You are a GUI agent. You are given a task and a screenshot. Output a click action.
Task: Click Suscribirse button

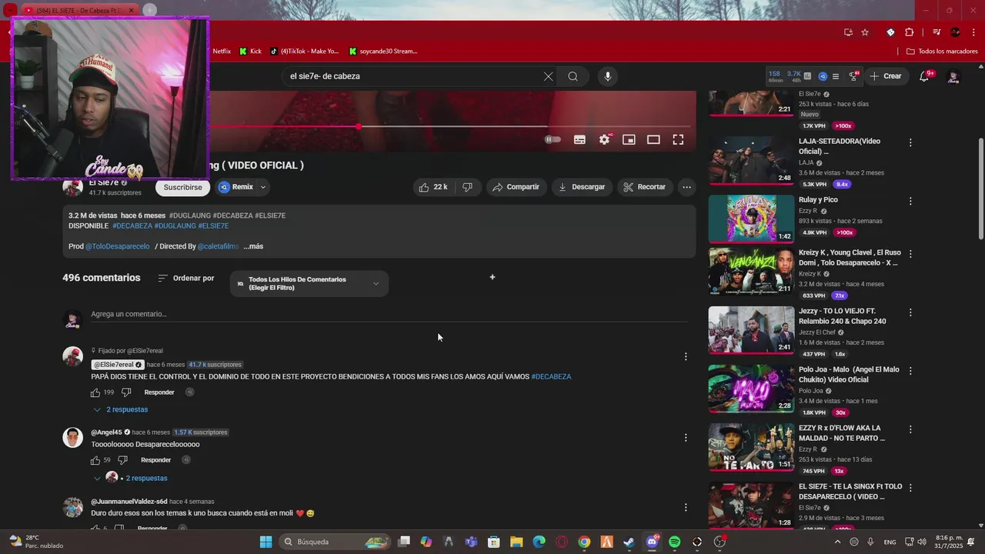pos(182,187)
